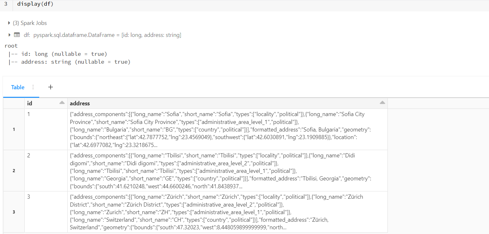
Task: Click the pyspark.sql.dataframe.DataFrame schema text
Action: pyautogui.click(x=107, y=35)
